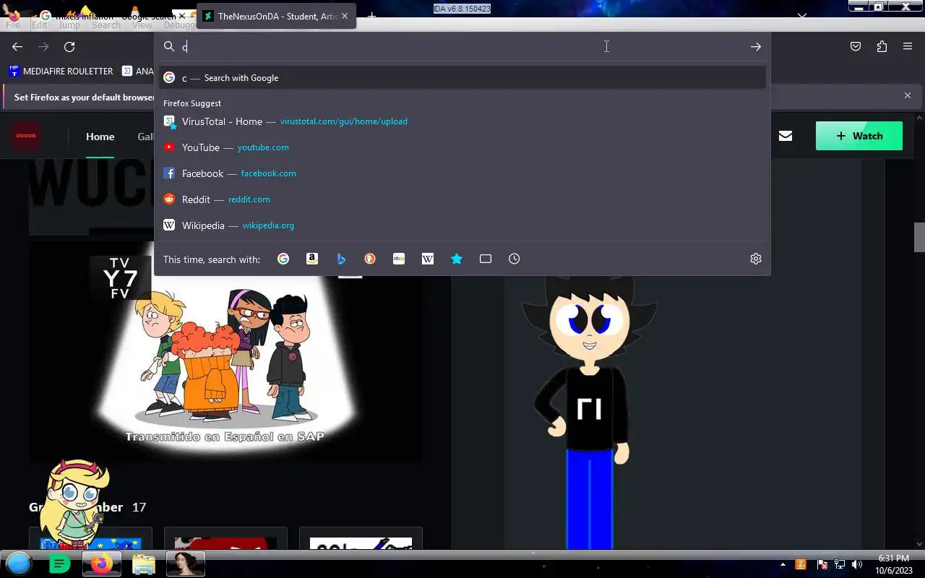Open the MEDIAFIRE ROULETTER bookmark
Image resolution: width=925 pixels, height=578 pixels.
61,72
